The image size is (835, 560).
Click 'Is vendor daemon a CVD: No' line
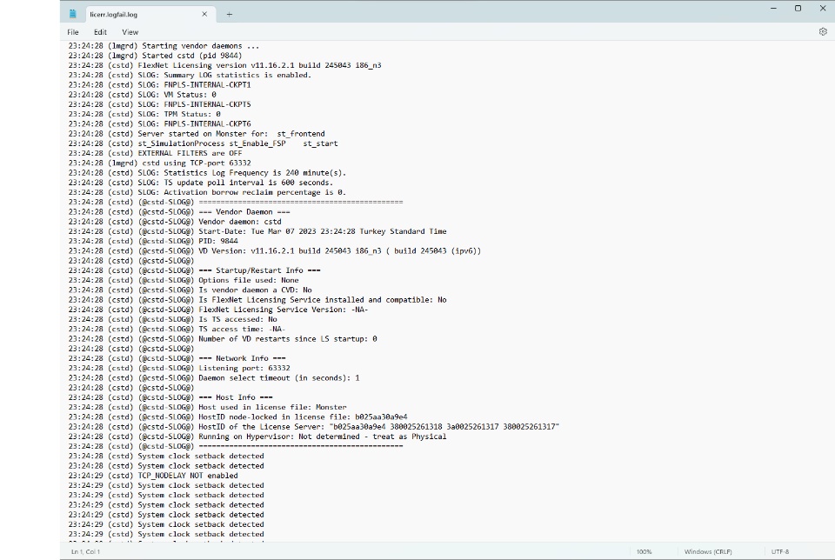click(190, 290)
